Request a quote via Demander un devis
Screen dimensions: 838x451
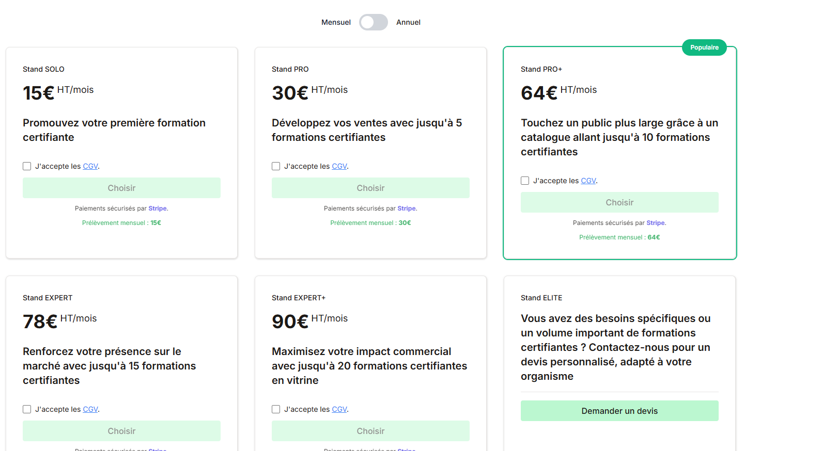click(x=619, y=410)
